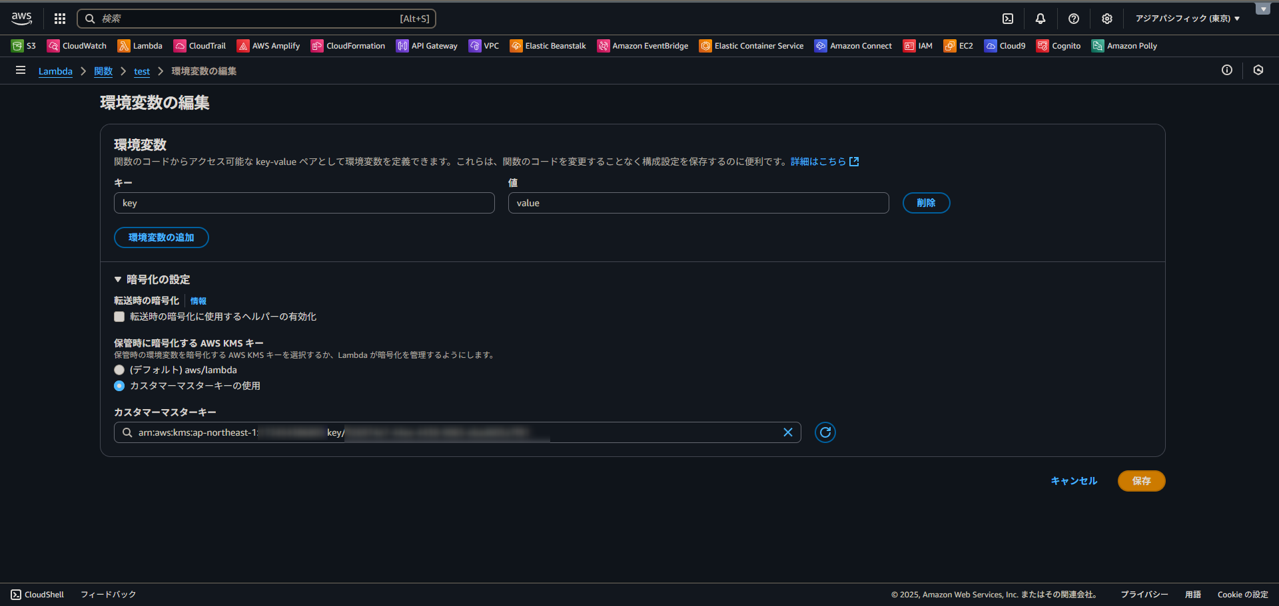Click the 値 input field containing value
The image size is (1279, 606).
click(x=698, y=203)
